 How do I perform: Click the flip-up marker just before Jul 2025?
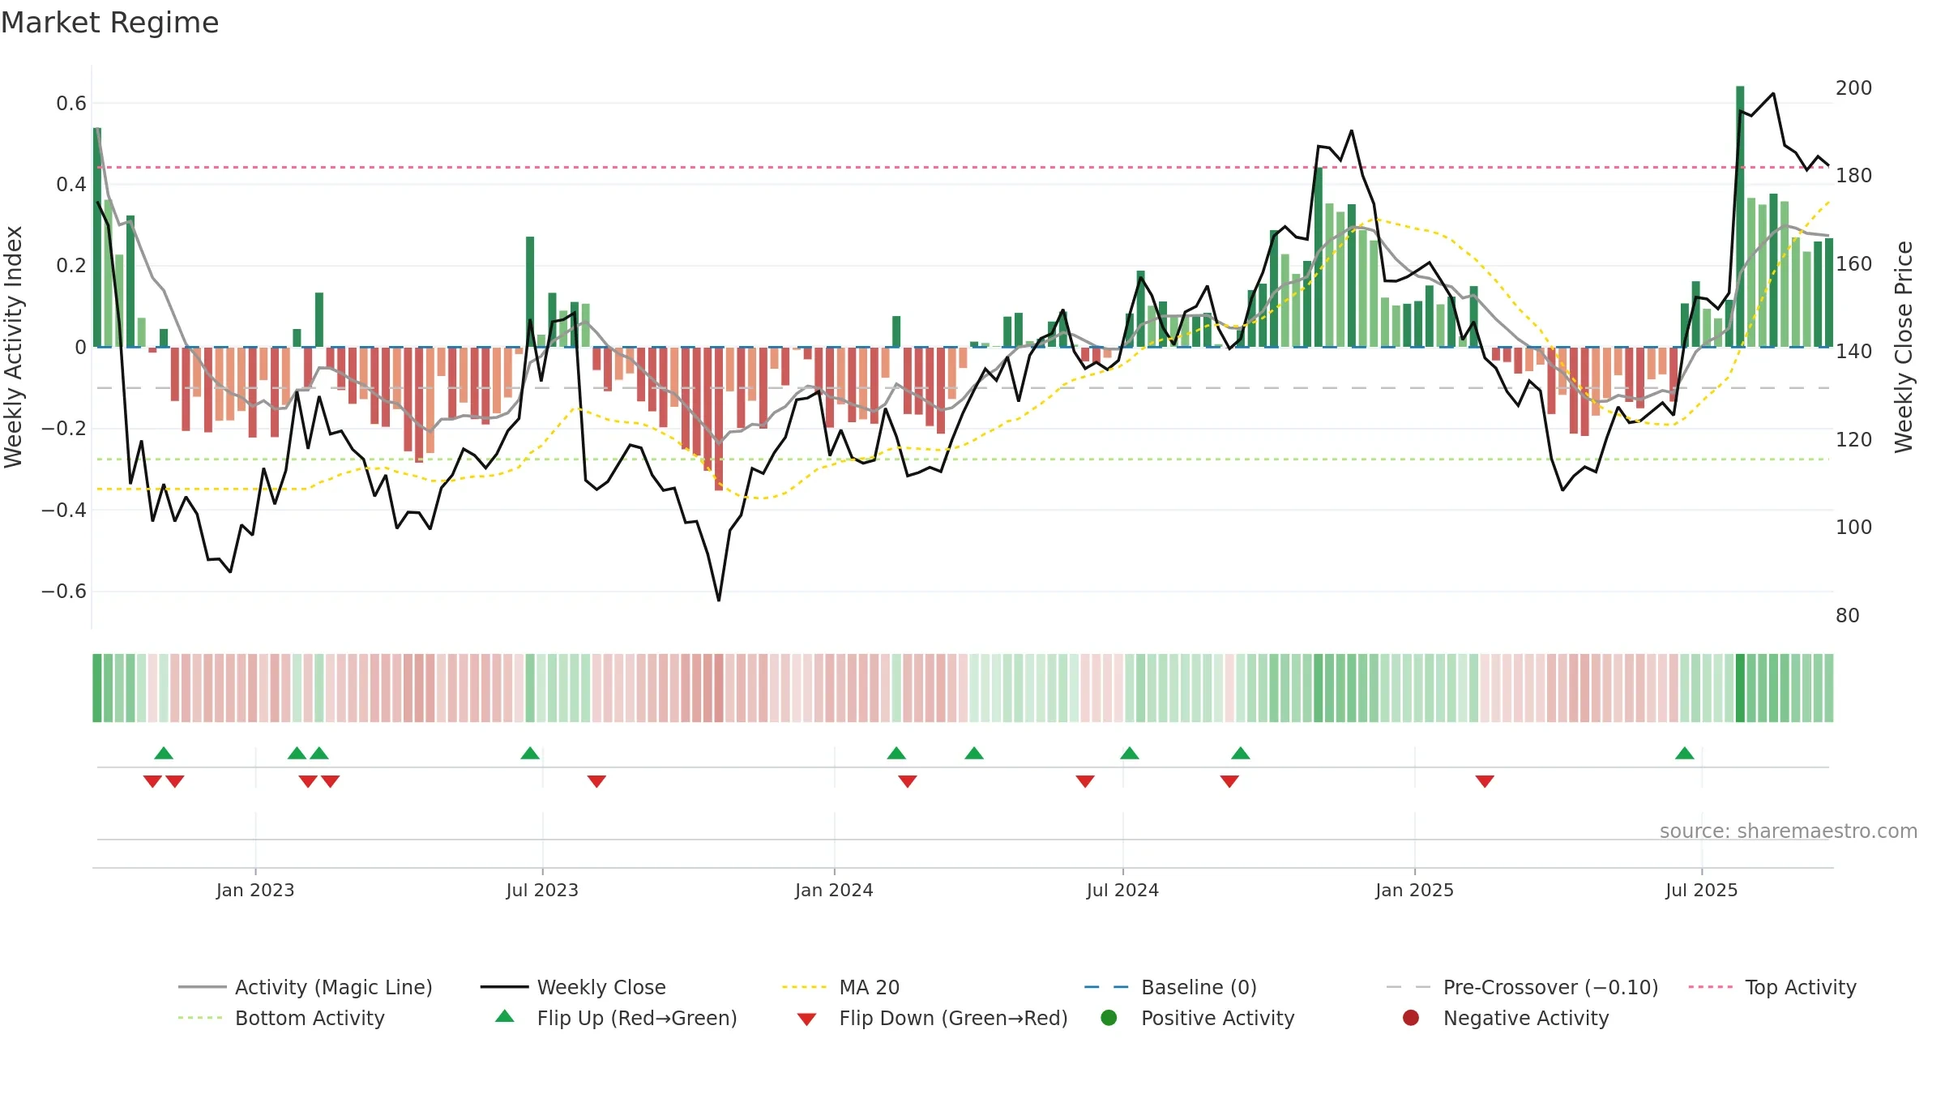pos(1685,753)
